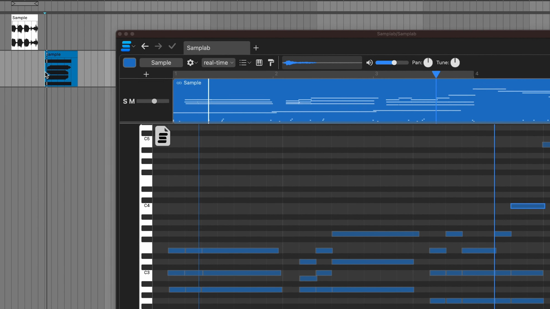
Task: Click the checkmark confirm icon
Action: pos(172,46)
